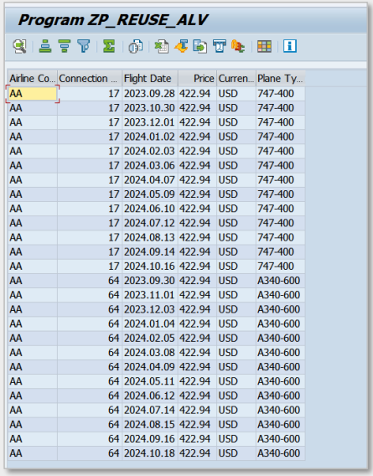Open Word processing export icon
373x476 pixels.
point(181,46)
